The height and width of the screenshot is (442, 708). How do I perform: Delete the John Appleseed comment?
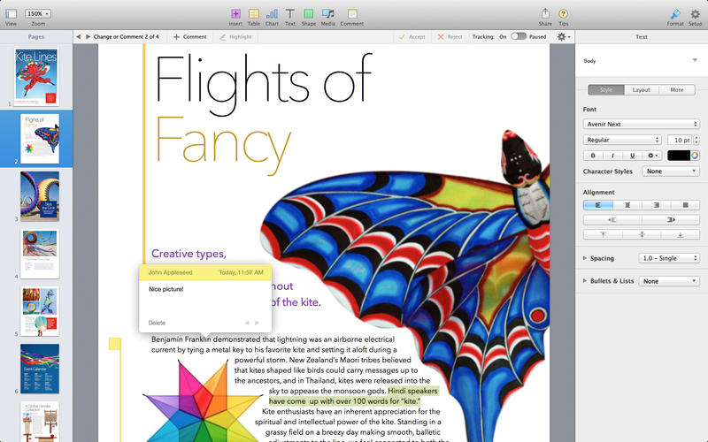pos(157,323)
